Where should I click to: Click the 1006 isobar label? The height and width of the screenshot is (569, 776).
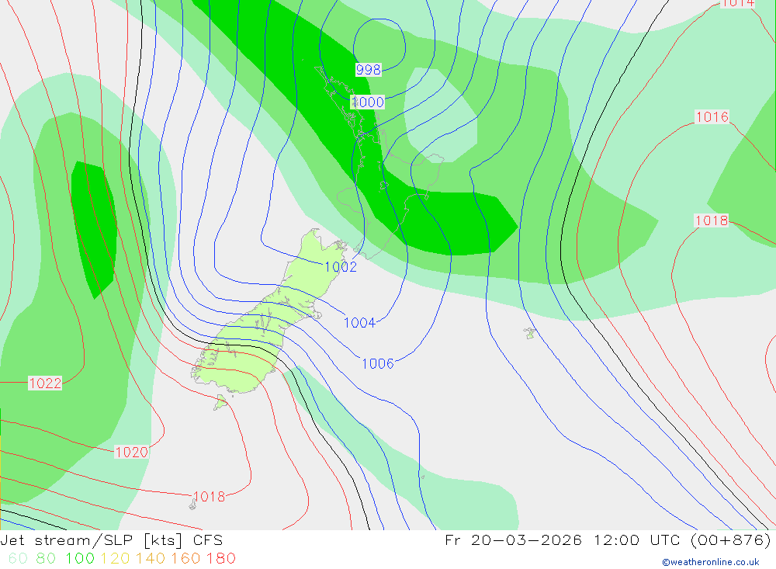click(378, 364)
